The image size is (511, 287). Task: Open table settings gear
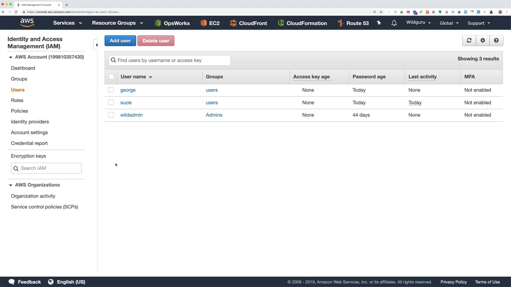point(483,41)
